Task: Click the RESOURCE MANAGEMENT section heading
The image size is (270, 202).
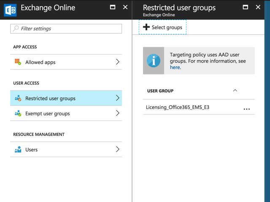Action: pos(39,135)
